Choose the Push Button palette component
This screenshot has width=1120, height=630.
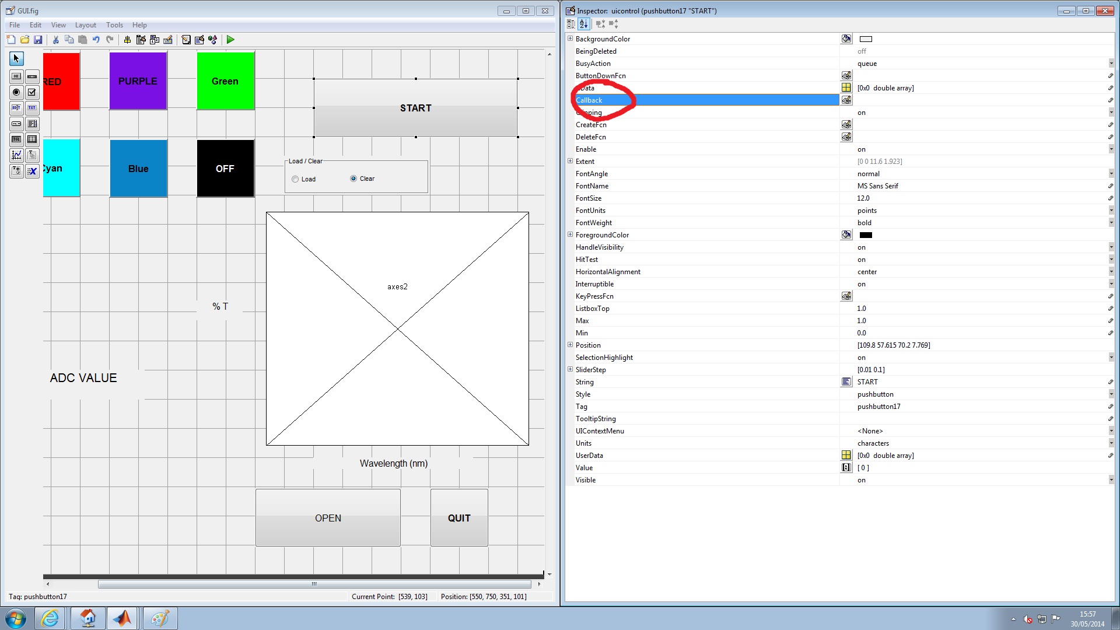[16, 76]
